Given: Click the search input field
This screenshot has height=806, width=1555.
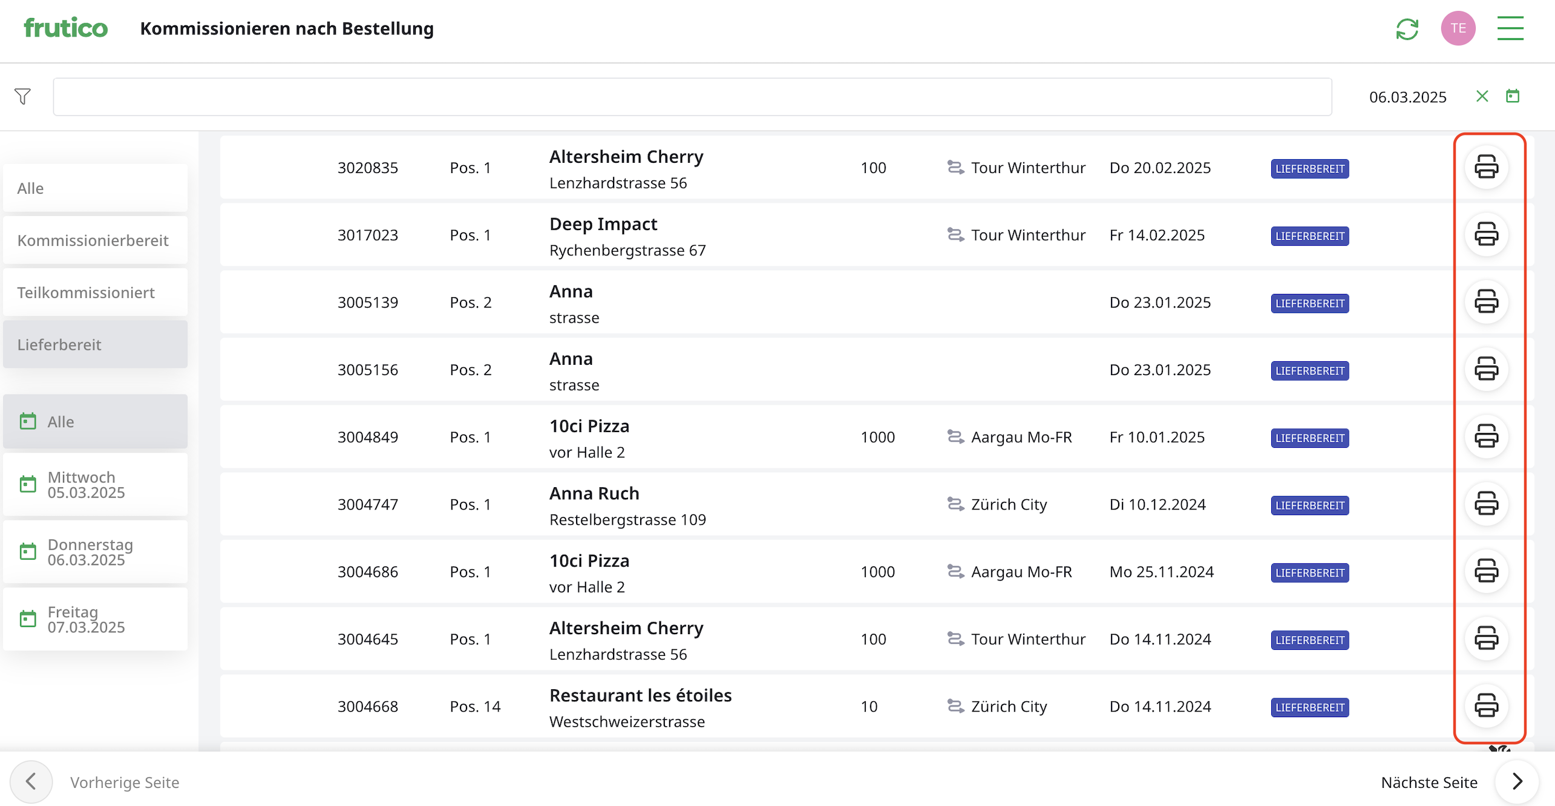Looking at the screenshot, I should 692,97.
